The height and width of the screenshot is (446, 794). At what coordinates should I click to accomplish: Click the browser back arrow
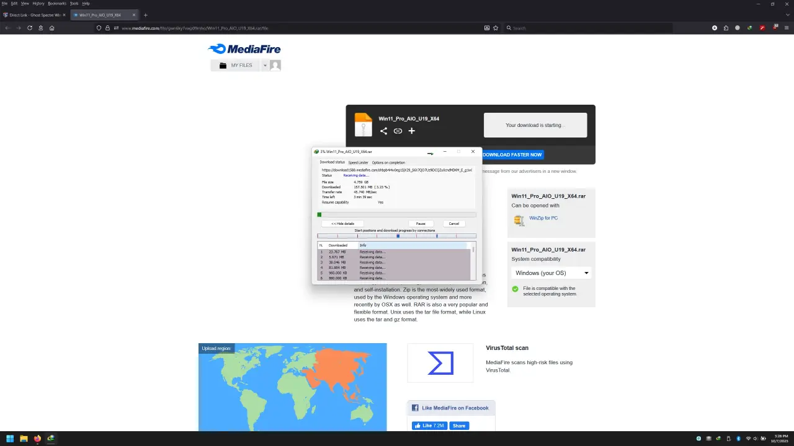tap(7, 28)
